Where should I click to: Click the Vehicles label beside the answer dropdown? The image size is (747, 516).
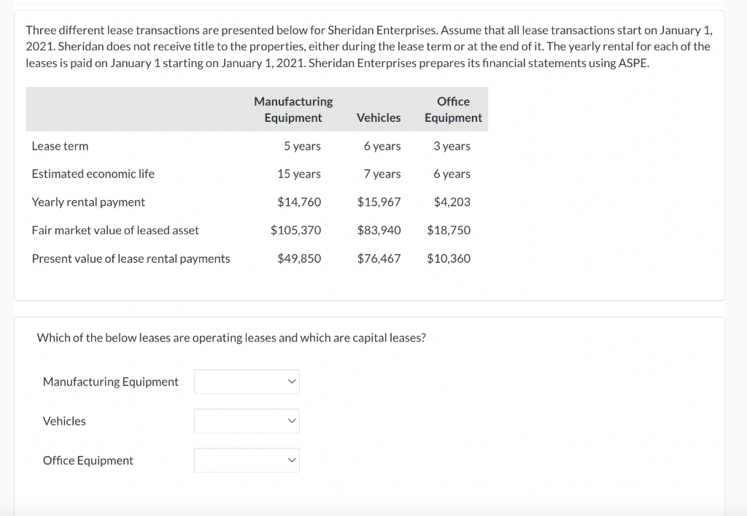[64, 421]
